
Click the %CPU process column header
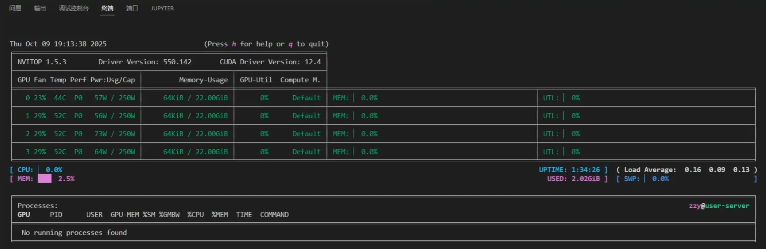point(196,215)
